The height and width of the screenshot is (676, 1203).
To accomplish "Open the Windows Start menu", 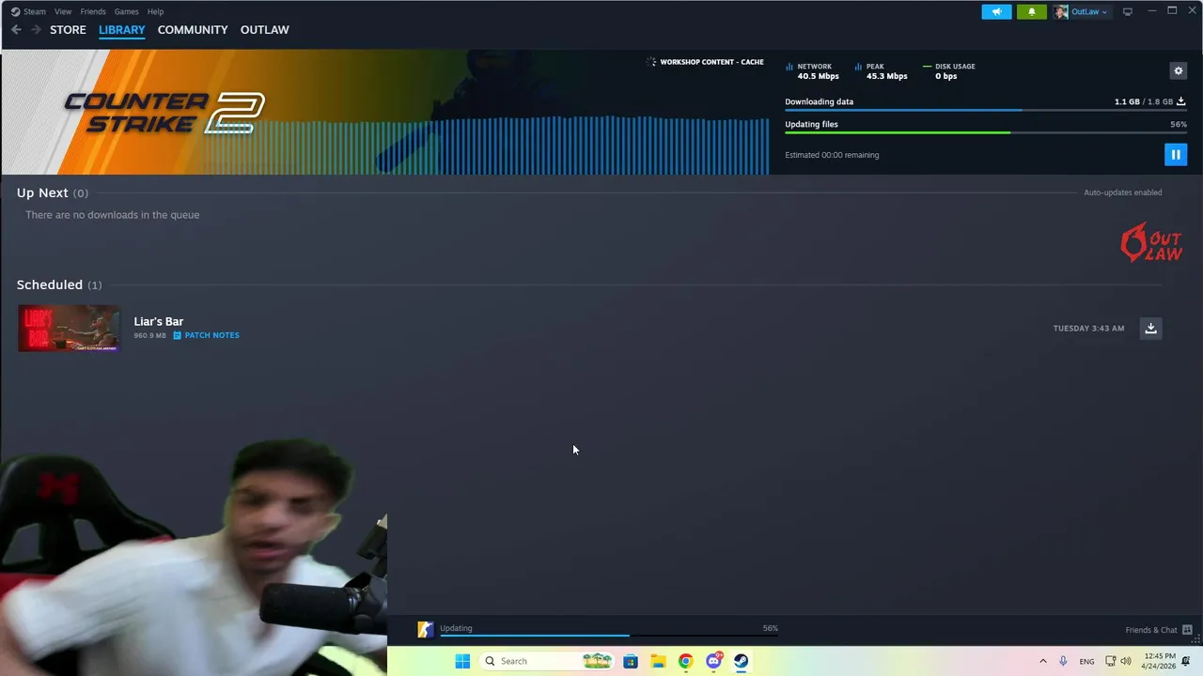I will (x=462, y=661).
